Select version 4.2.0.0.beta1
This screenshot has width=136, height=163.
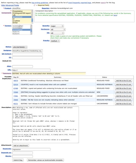pos(21,28)
